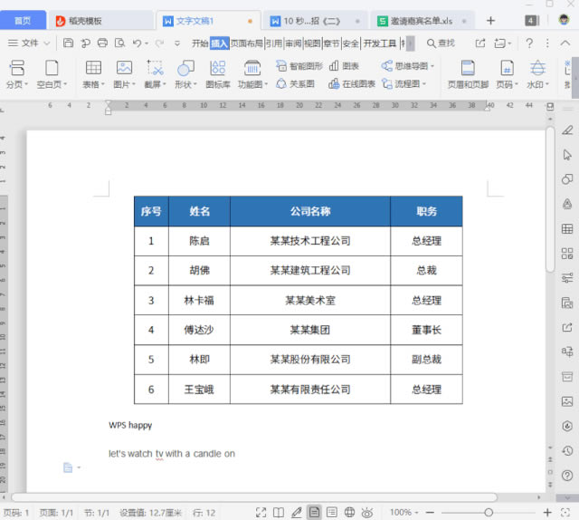Toggle page layout view button in status bar
Image resolution: width=579 pixels, height=520 pixels.
click(314, 513)
